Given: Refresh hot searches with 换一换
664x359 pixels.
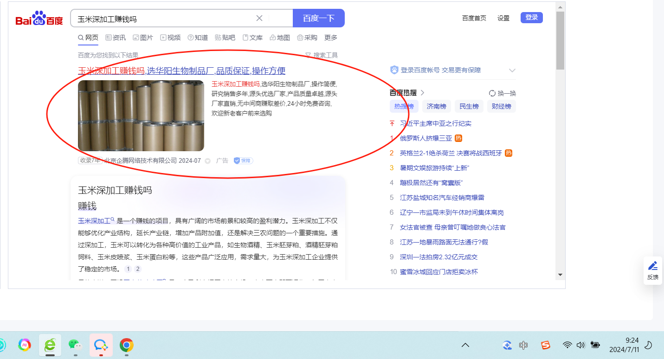Looking at the screenshot, I should point(502,93).
